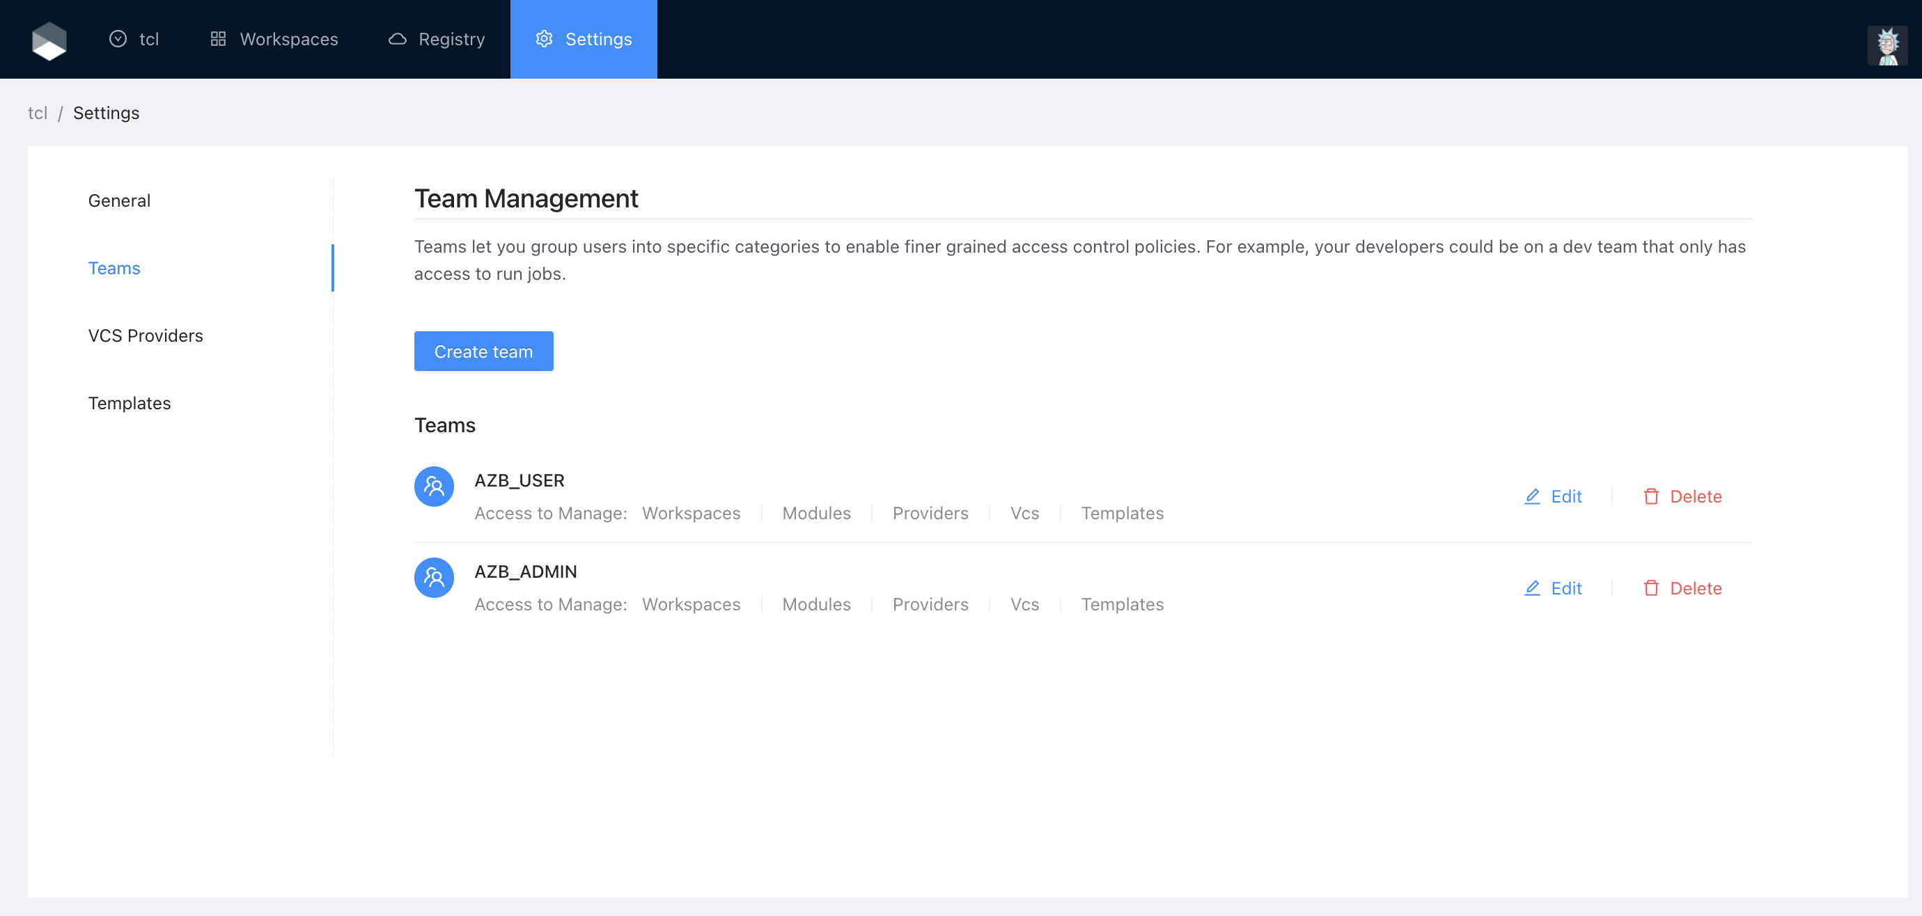Click the AZB_ADMIN team avatar icon

click(x=435, y=577)
